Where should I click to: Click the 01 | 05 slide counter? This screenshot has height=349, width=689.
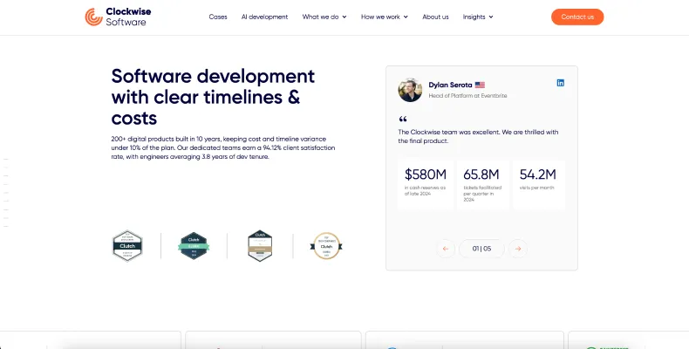(481, 249)
